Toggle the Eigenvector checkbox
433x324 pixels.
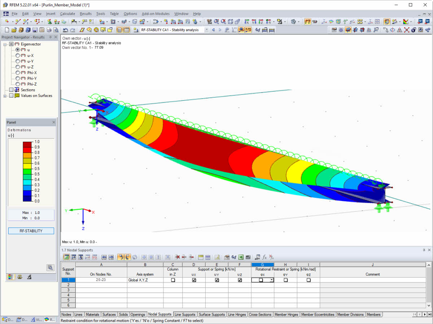click(11, 44)
